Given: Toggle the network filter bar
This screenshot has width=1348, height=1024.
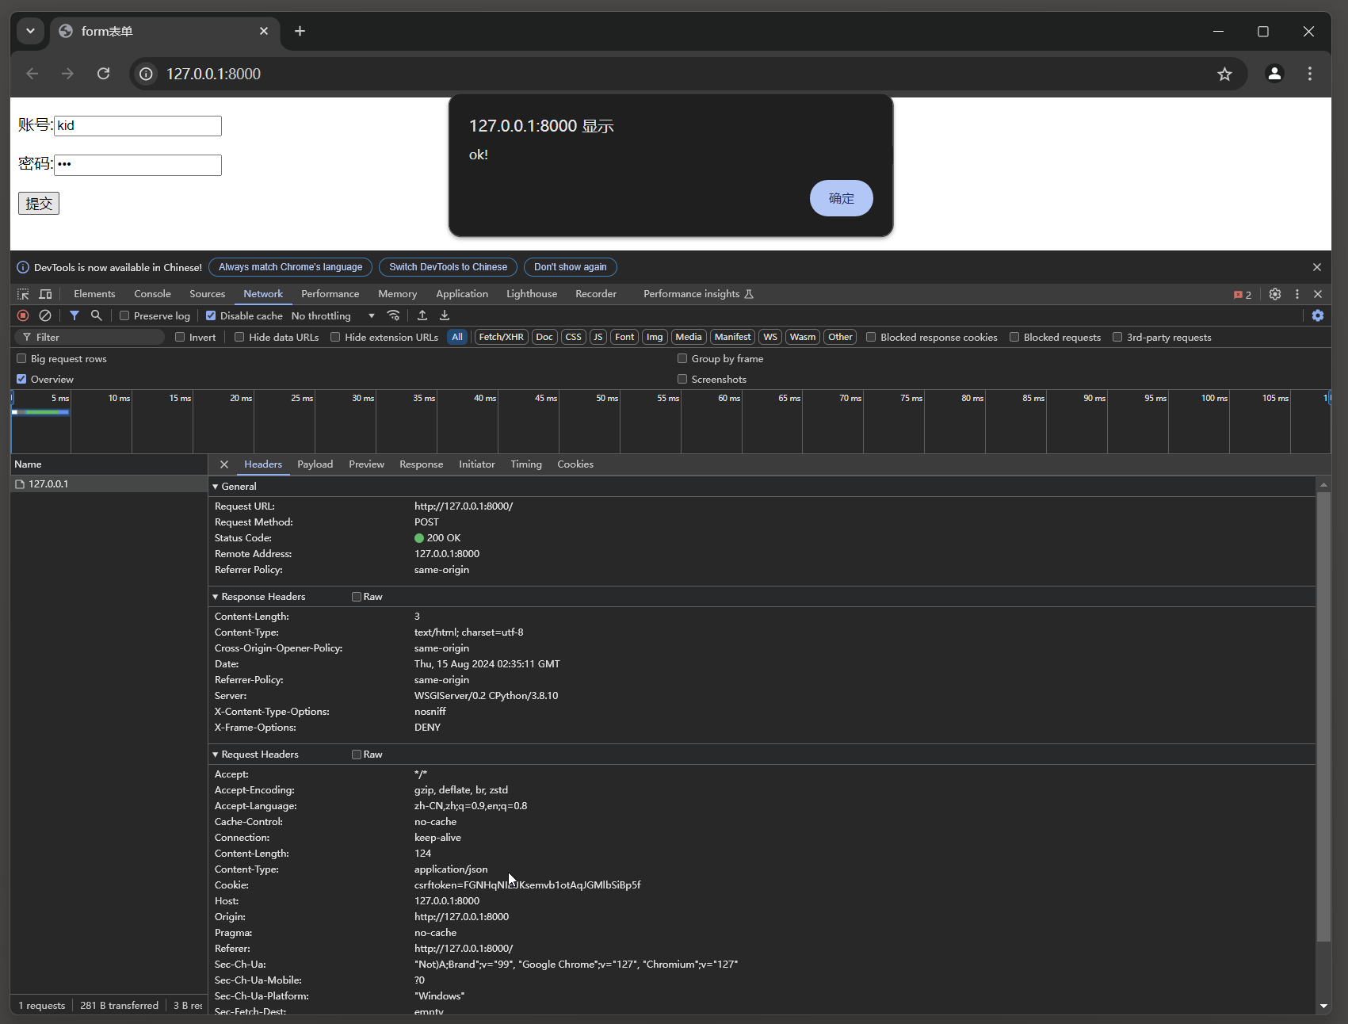Looking at the screenshot, I should [x=74, y=315].
